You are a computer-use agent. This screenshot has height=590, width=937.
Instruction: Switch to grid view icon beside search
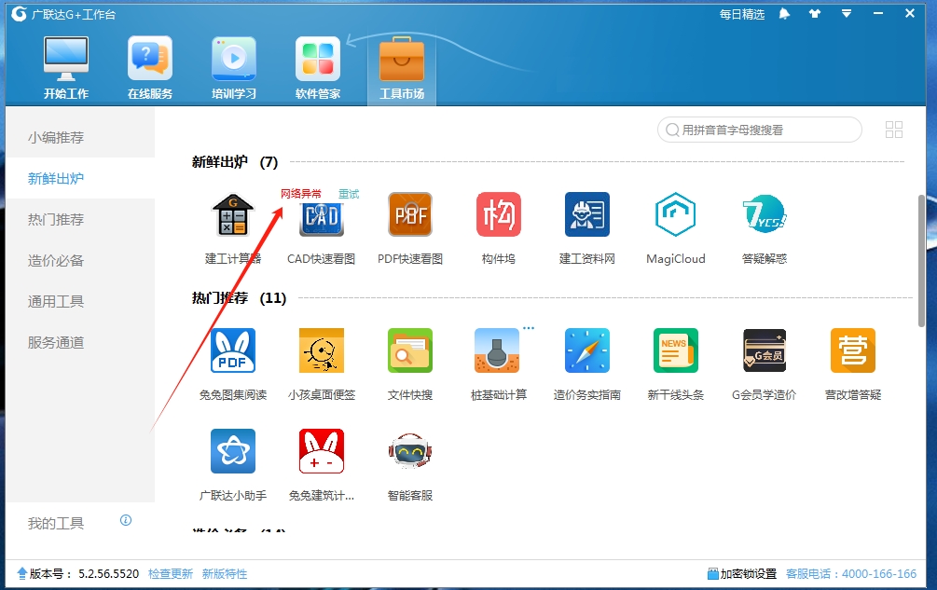(894, 130)
